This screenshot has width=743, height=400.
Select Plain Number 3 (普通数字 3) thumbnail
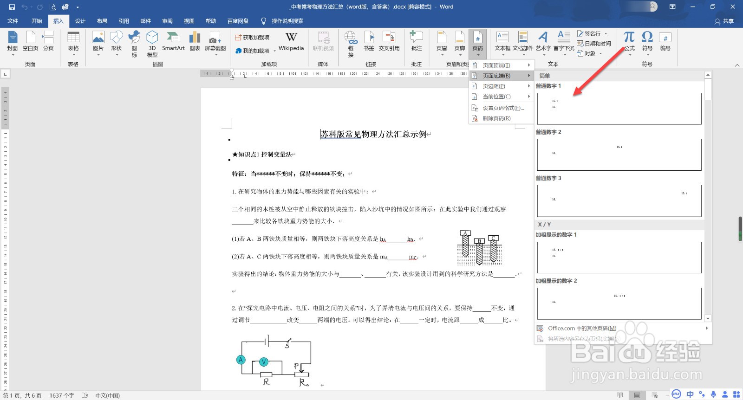[x=619, y=200]
